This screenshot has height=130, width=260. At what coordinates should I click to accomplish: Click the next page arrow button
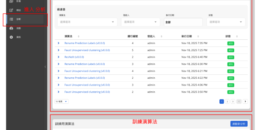tap(245, 101)
